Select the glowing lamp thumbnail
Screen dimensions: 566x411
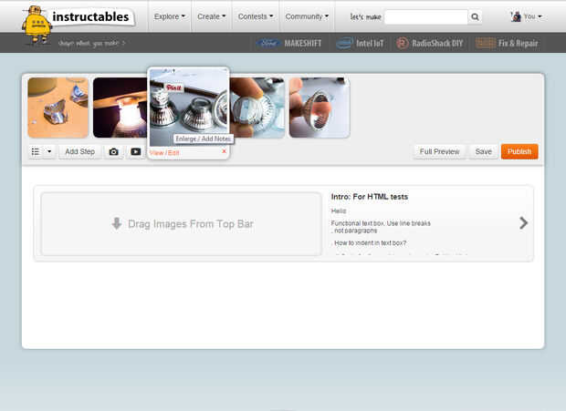click(121, 108)
